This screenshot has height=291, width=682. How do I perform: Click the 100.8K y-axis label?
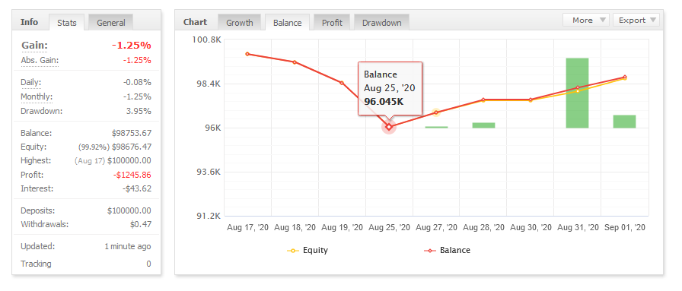click(206, 40)
